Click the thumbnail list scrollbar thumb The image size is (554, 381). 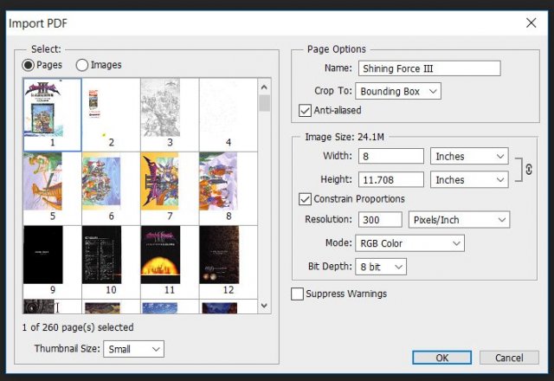(264, 103)
